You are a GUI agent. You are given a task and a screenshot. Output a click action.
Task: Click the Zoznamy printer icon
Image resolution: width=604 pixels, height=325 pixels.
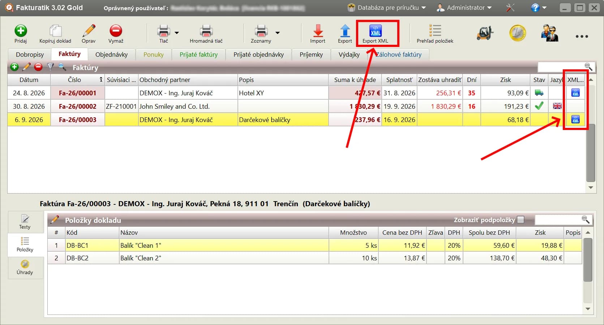tap(261, 31)
